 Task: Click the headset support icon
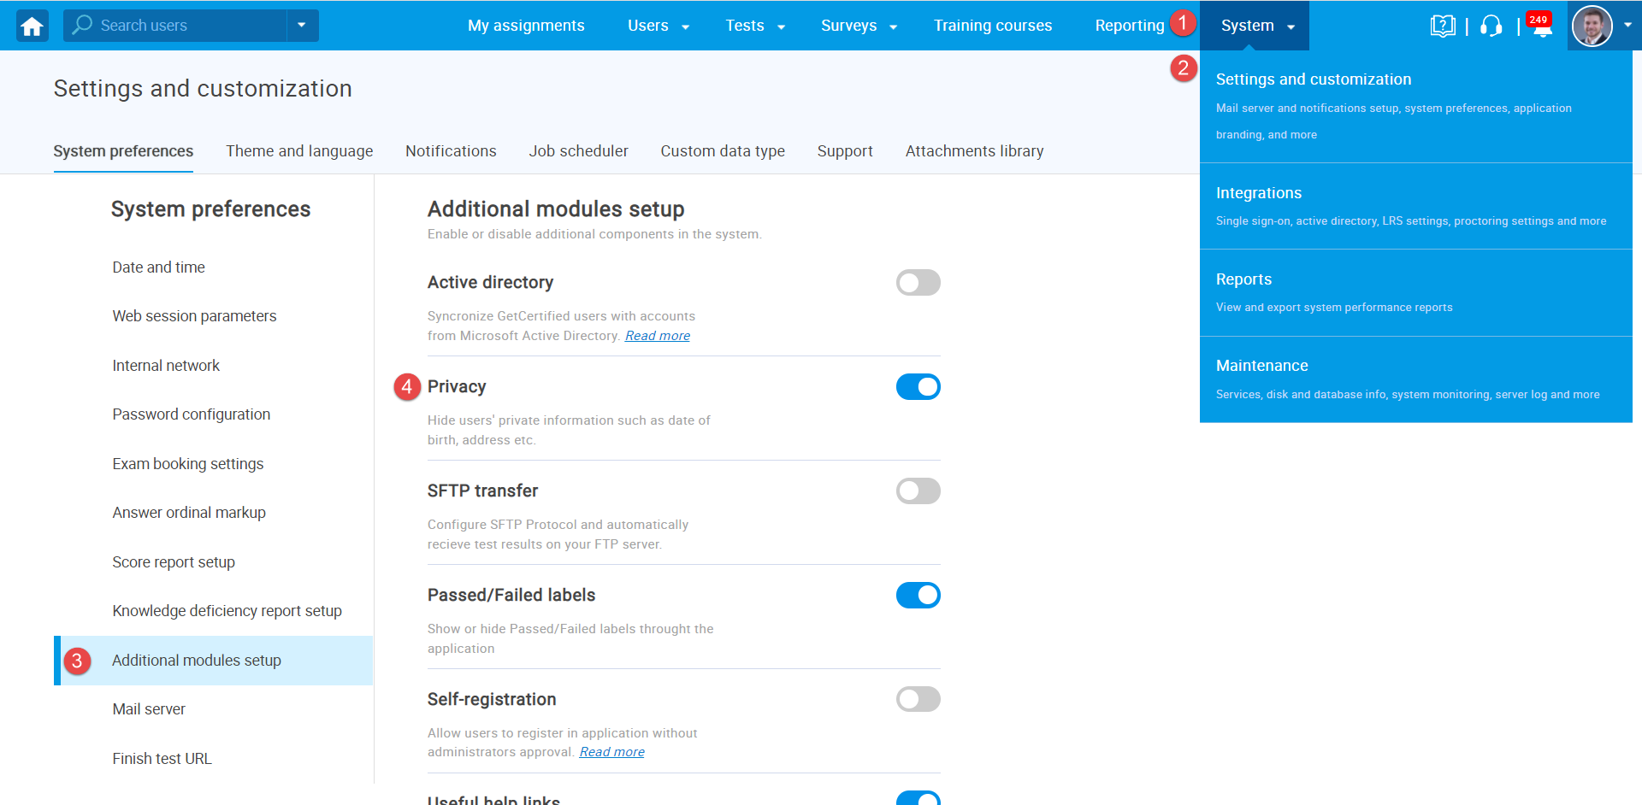tap(1491, 26)
